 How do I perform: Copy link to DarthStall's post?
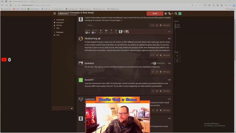tap(157, 72)
